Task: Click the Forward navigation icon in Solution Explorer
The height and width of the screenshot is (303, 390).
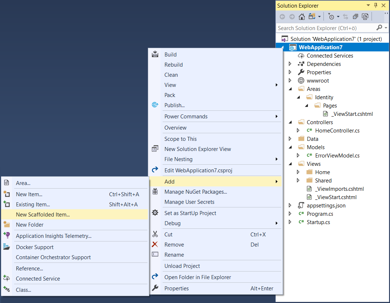Action: [292, 17]
